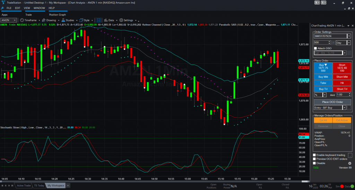Viewport: 355px width, 190px height.
Task: Open the ChartTrading panel menu arrow
Action: click(x=349, y=26)
